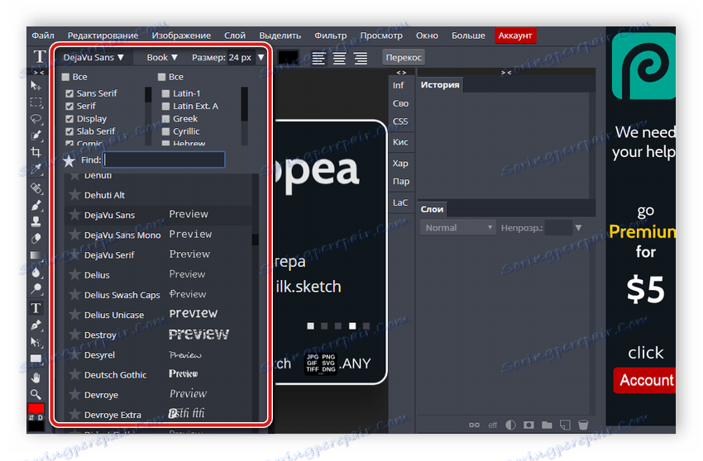The height and width of the screenshot is (461, 703).
Task: Open the Файл menu
Action: (x=43, y=36)
